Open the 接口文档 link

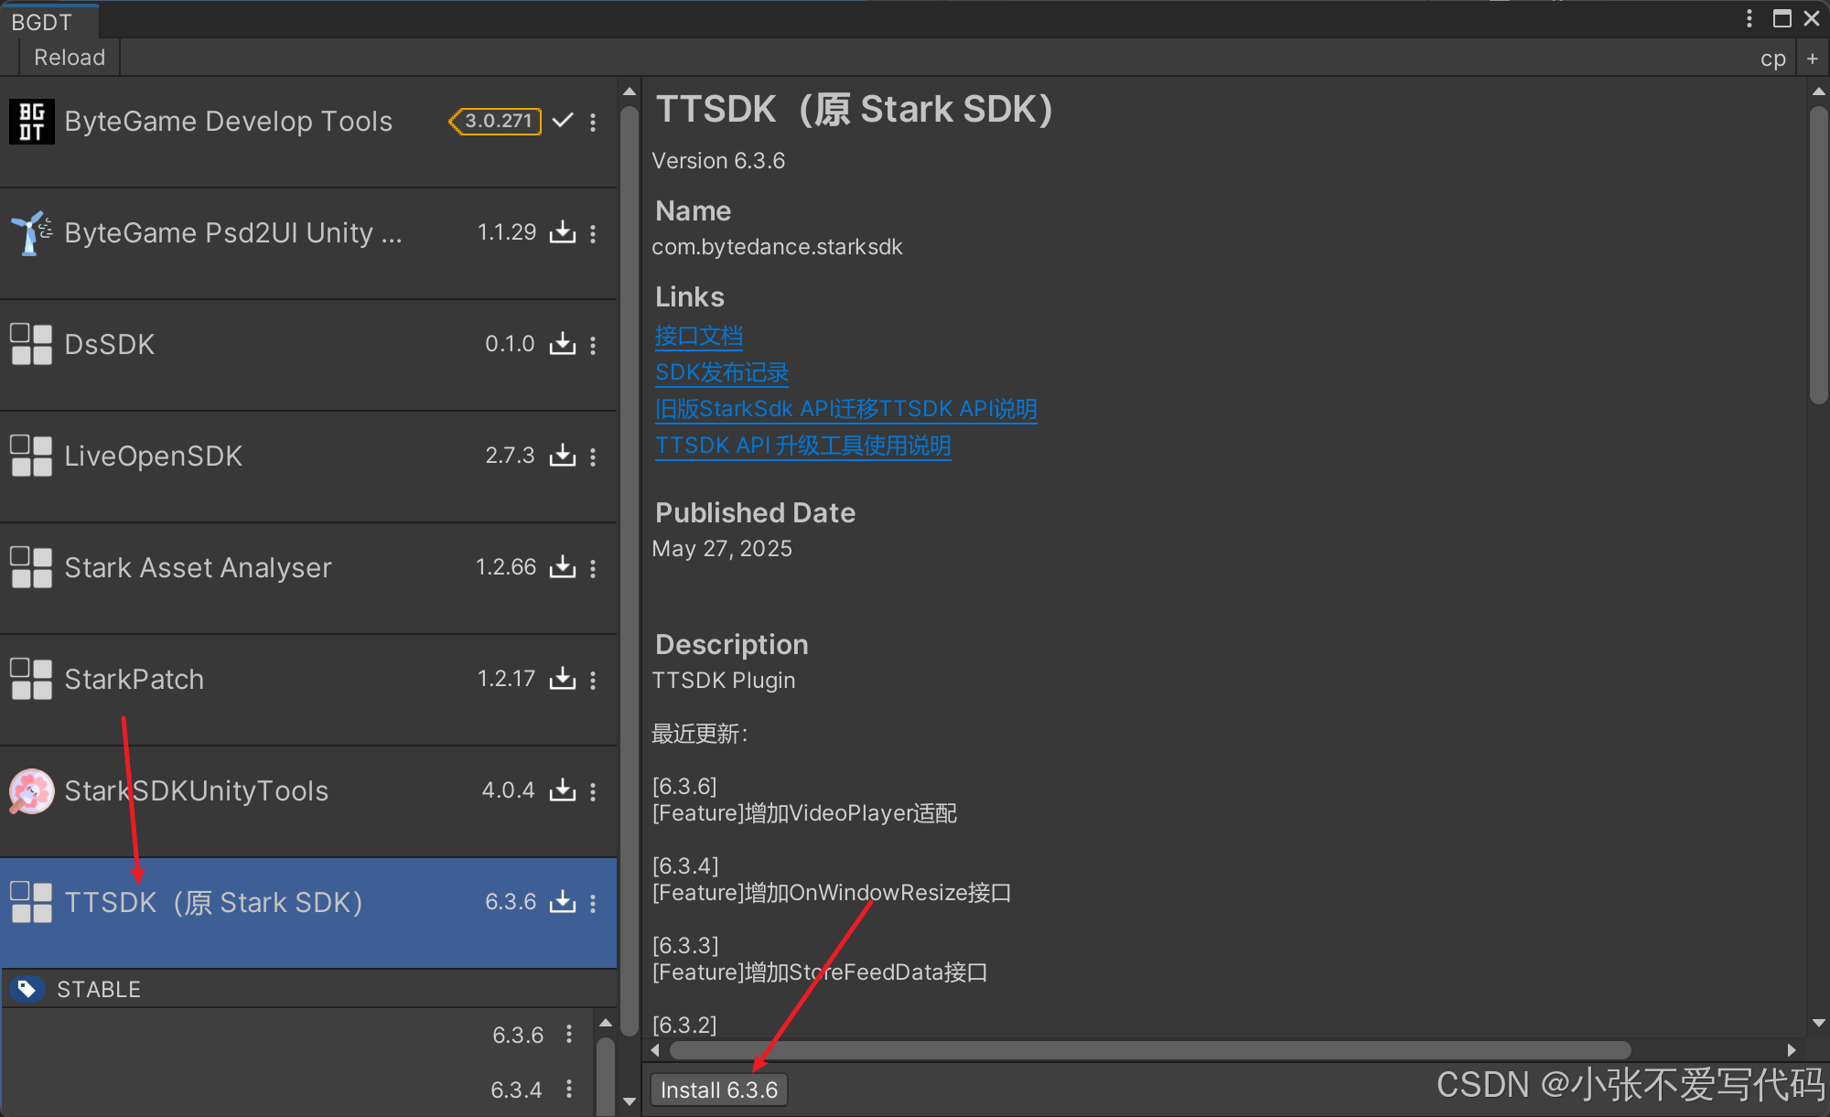click(x=698, y=336)
